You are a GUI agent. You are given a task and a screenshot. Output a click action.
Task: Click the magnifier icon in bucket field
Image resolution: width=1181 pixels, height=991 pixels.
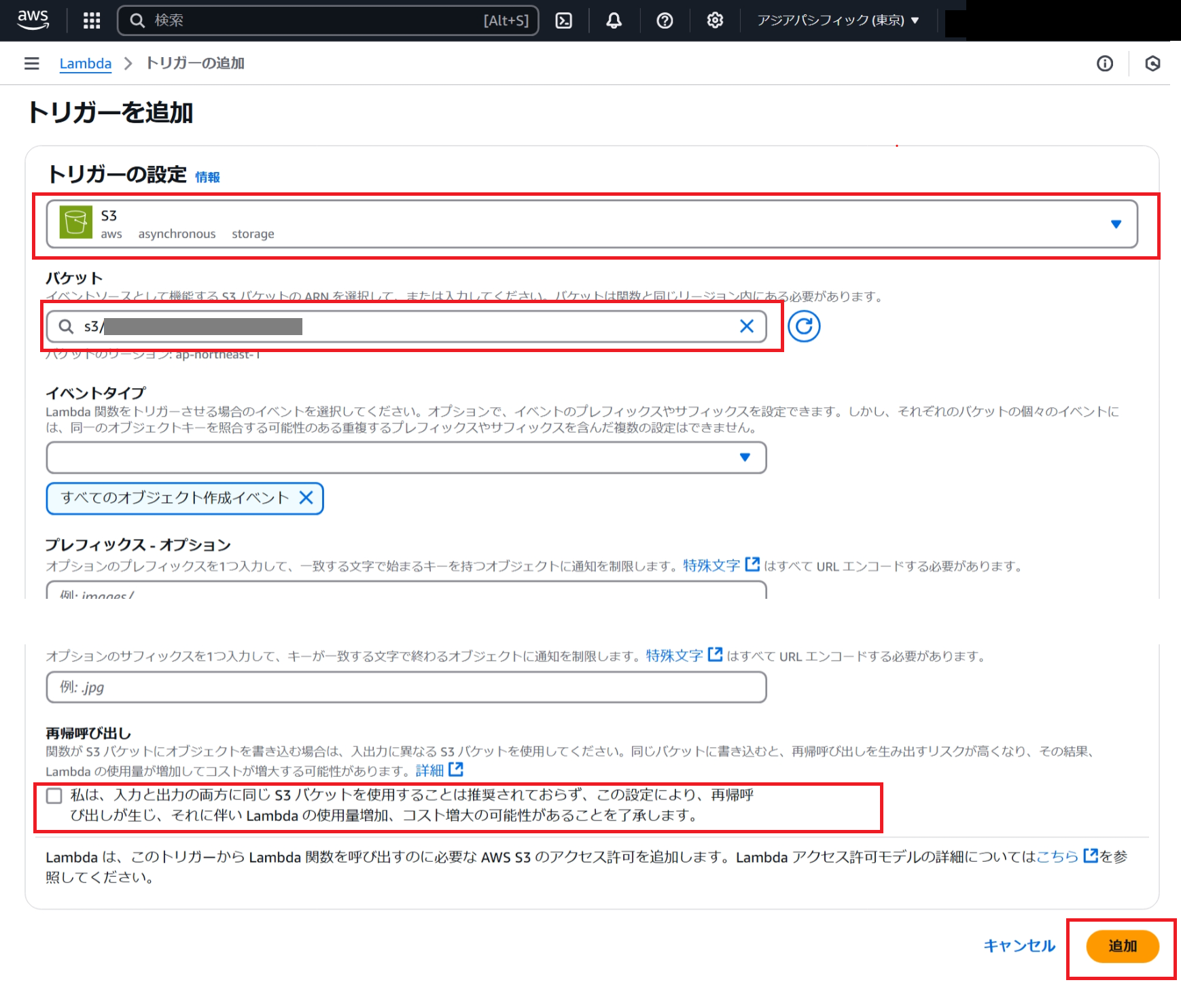click(x=66, y=327)
